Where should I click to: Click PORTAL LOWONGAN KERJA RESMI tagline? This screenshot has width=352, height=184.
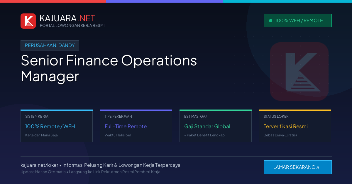[72, 25]
